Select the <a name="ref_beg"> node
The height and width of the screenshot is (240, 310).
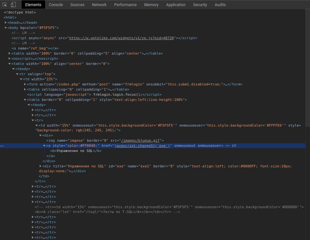(35, 48)
